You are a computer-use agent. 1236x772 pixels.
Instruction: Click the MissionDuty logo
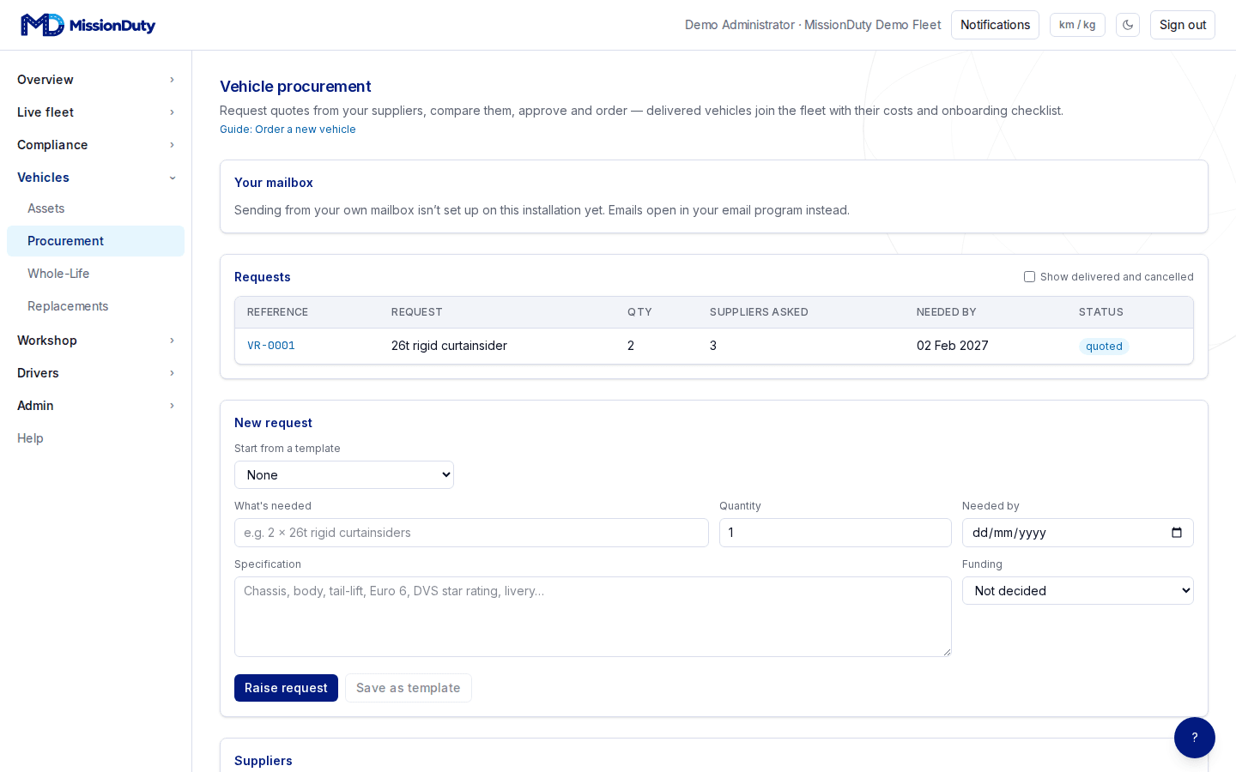(88, 25)
